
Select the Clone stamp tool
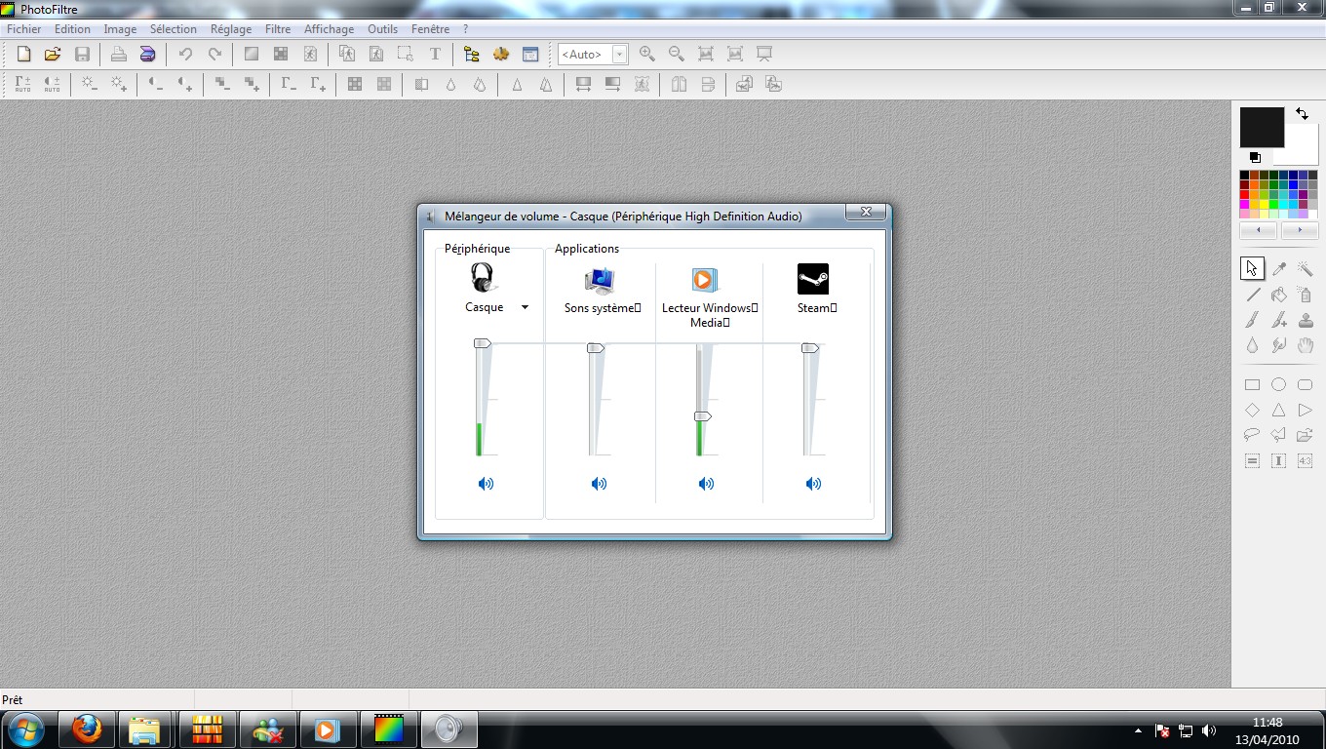click(1306, 319)
